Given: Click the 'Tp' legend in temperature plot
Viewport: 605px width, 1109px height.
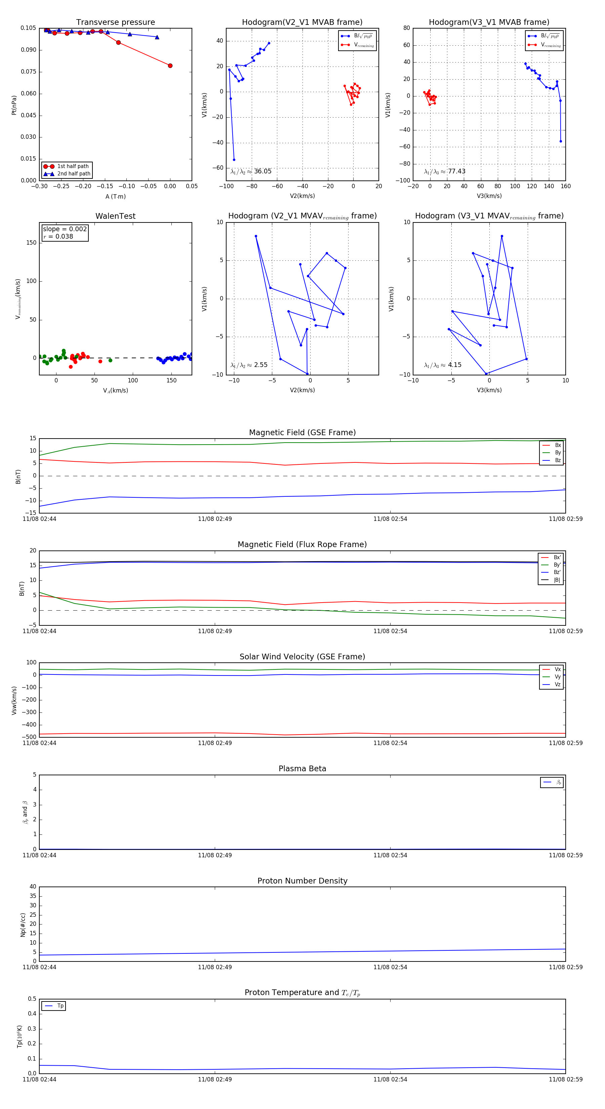Looking at the screenshot, I should 54,1006.
